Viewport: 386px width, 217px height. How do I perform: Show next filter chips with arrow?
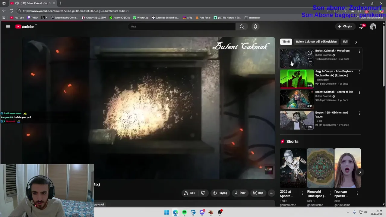[x=356, y=42]
